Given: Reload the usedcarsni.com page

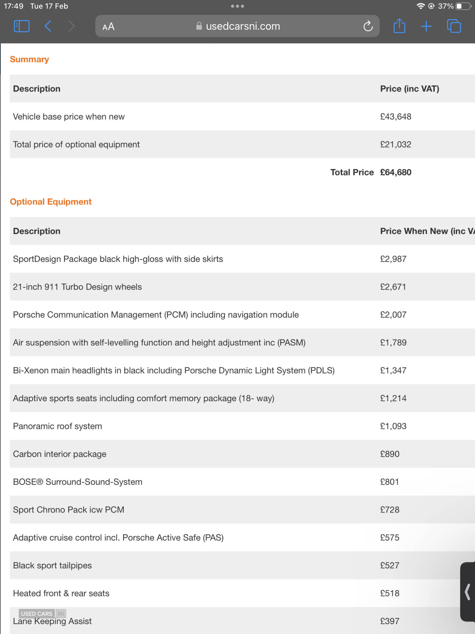Looking at the screenshot, I should point(368,26).
